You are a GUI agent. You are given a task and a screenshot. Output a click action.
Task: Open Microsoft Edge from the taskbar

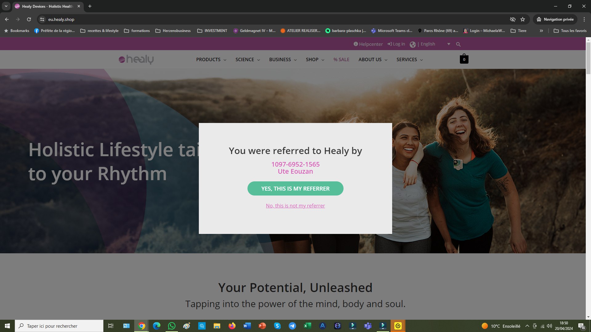[x=157, y=326]
